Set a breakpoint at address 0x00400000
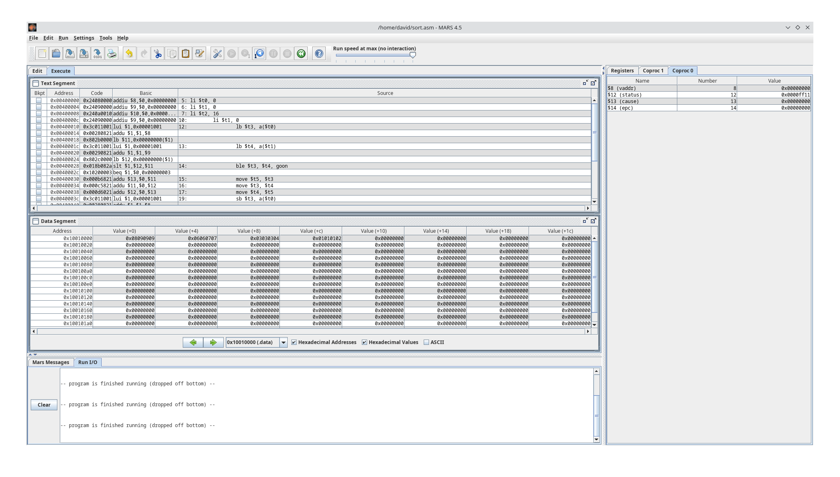The height and width of the screenshot is (477, 840). tap(39, 100)
